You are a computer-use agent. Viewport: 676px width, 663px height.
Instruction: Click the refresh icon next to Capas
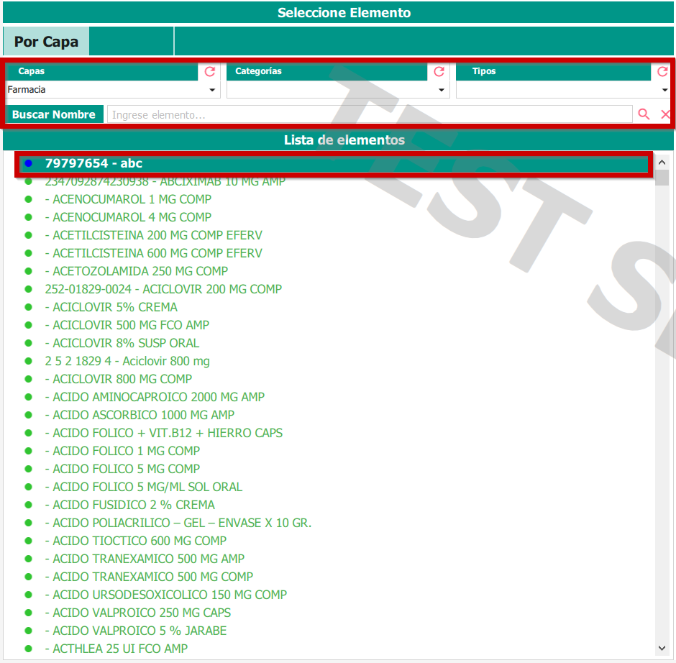click(210, 72)
